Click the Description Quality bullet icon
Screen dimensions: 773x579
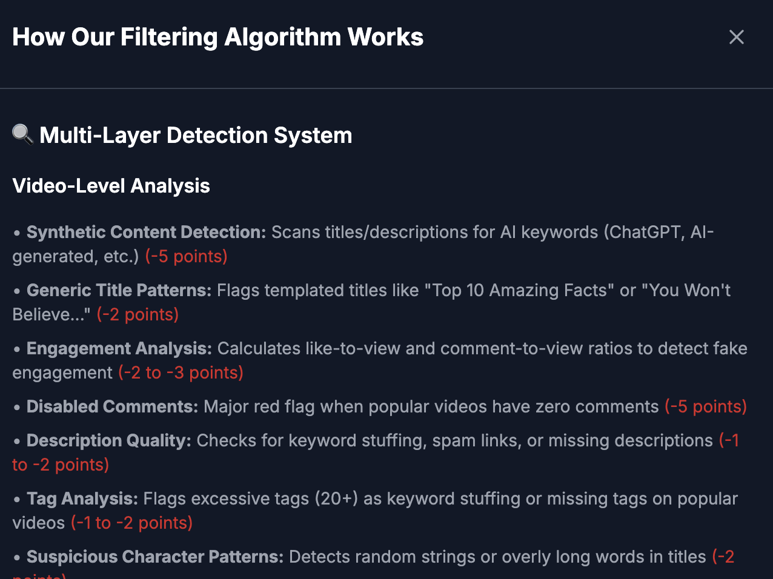coord(16,442)
